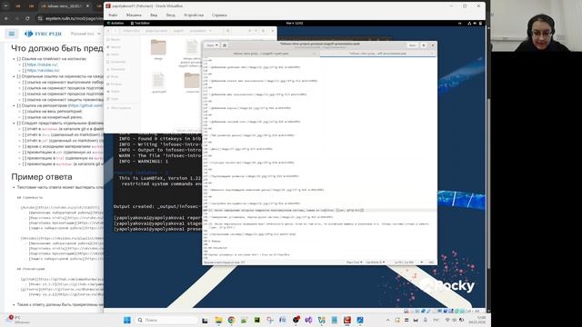Open Other Locations in Files sidebar
The height and width of the screenshot is (327, 582).
(x=120, y=108)
